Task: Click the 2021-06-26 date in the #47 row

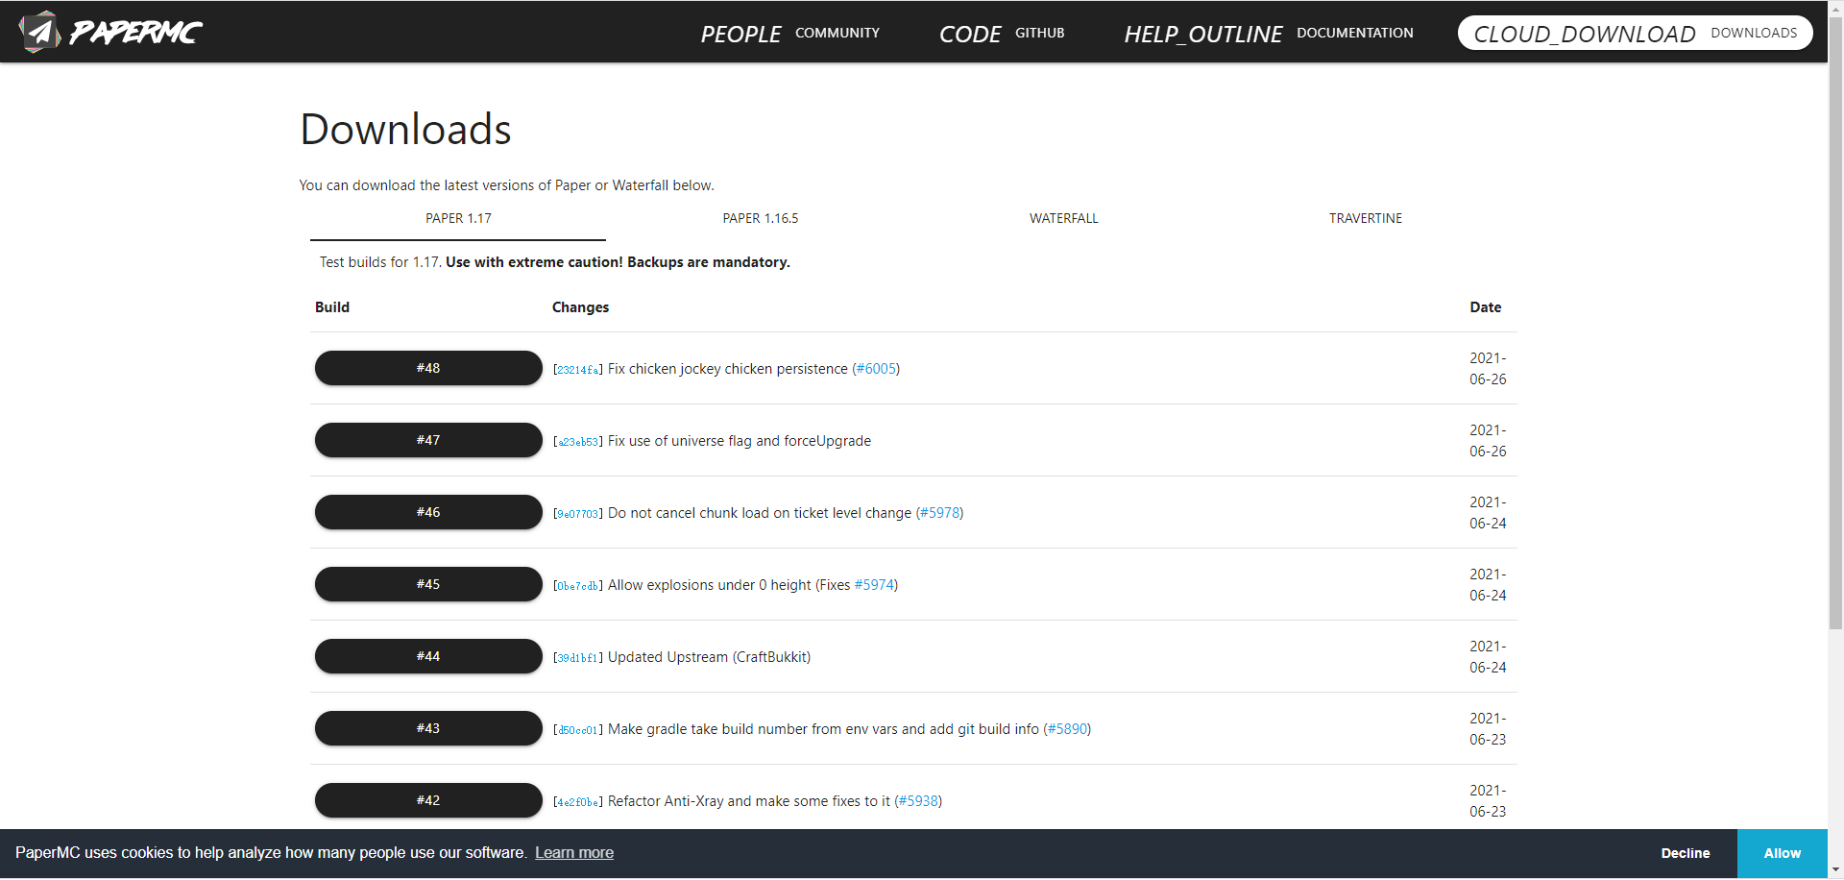Action: [1488, 441]
